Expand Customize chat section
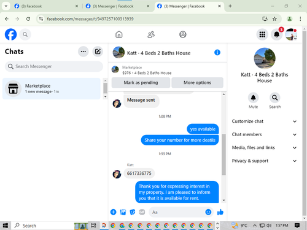Image resolution: width=307 pixels, height=230 pixels. click(264, 121)
